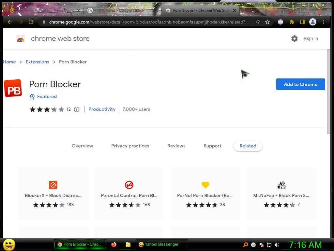
Task: Open the Reviews tab
Action: (176, 146)
